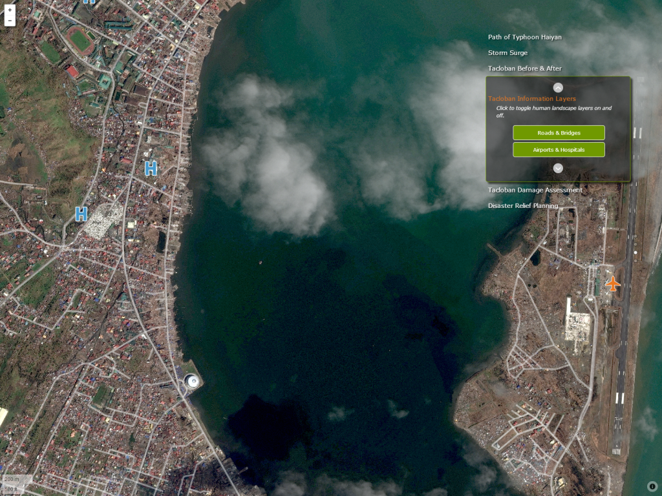Click the zoom in plus button
Image resolution: width=662 pixels, height=496 pixels.
click(10, 10)
